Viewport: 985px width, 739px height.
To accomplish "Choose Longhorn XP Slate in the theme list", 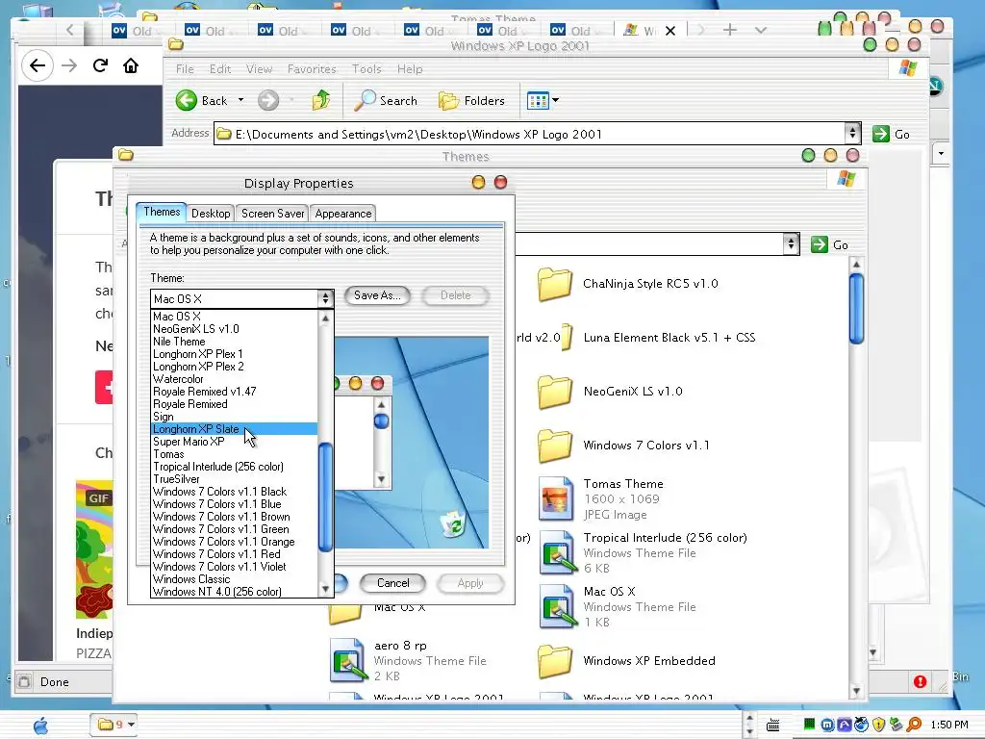I will 235,429.
